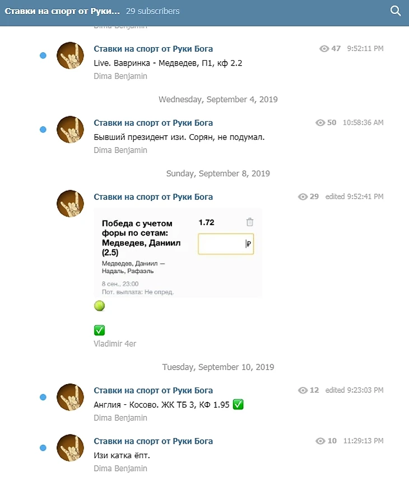Click the avatar of the Англия - Косово post
The image size is (409, 493).
tap(70, 397)
